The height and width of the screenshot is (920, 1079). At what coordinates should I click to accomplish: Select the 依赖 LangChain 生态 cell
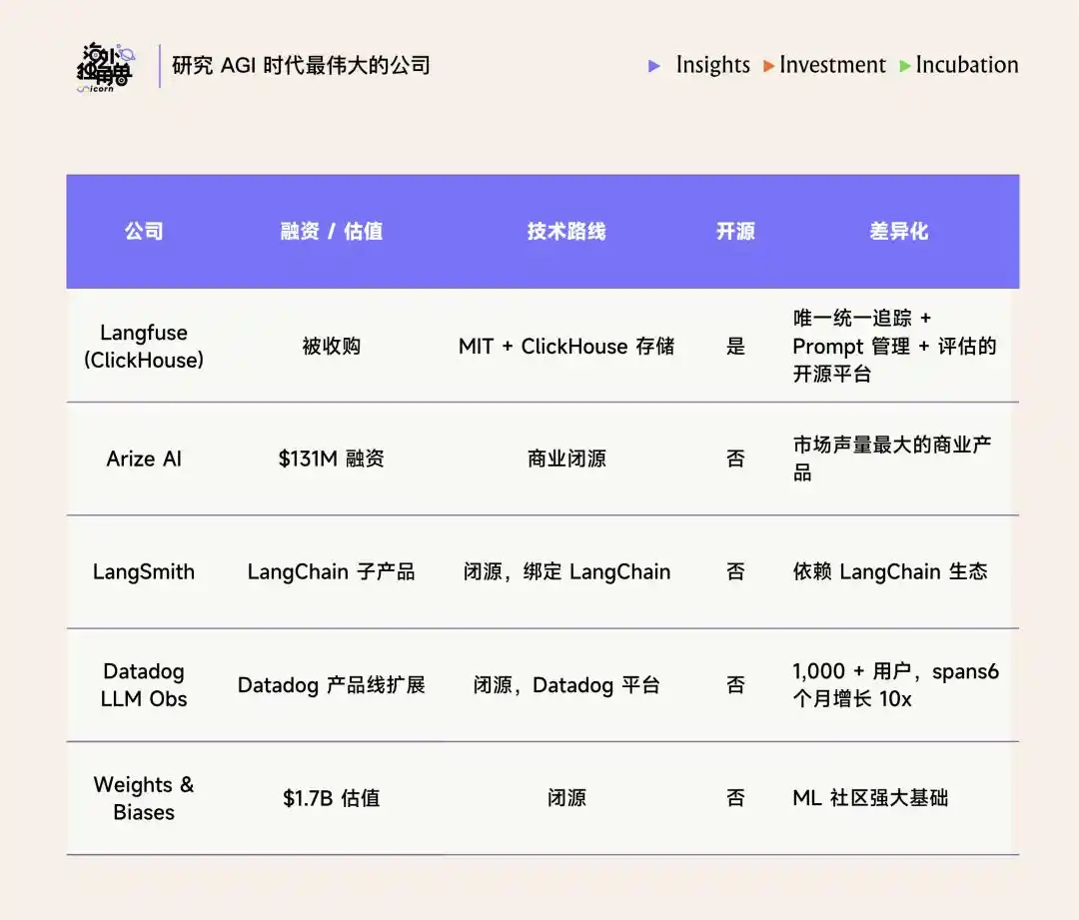(x=890, y=571)
